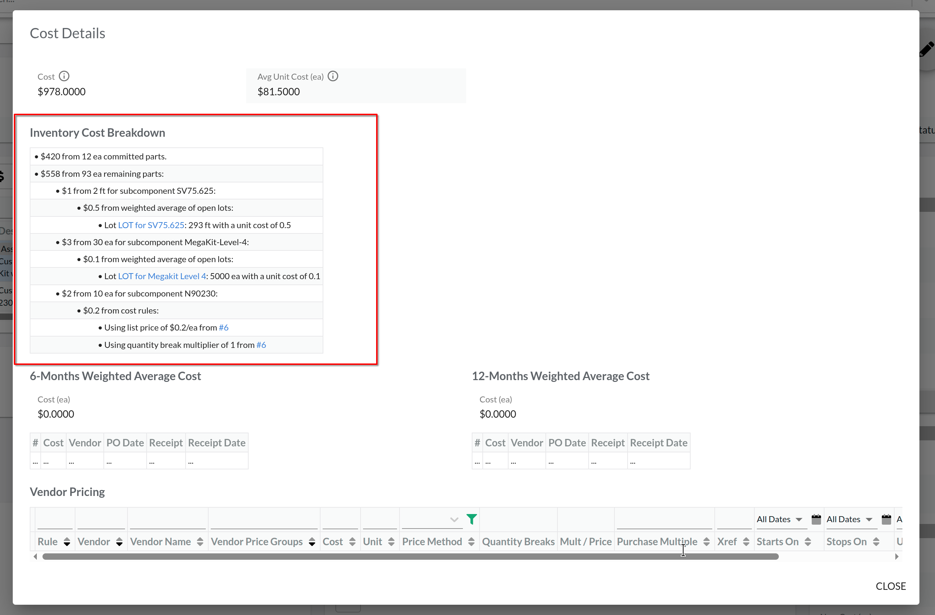Sort Vendor Pricing by the Rule column
Screen dimensions: 935x615
(x=67, y=542)
